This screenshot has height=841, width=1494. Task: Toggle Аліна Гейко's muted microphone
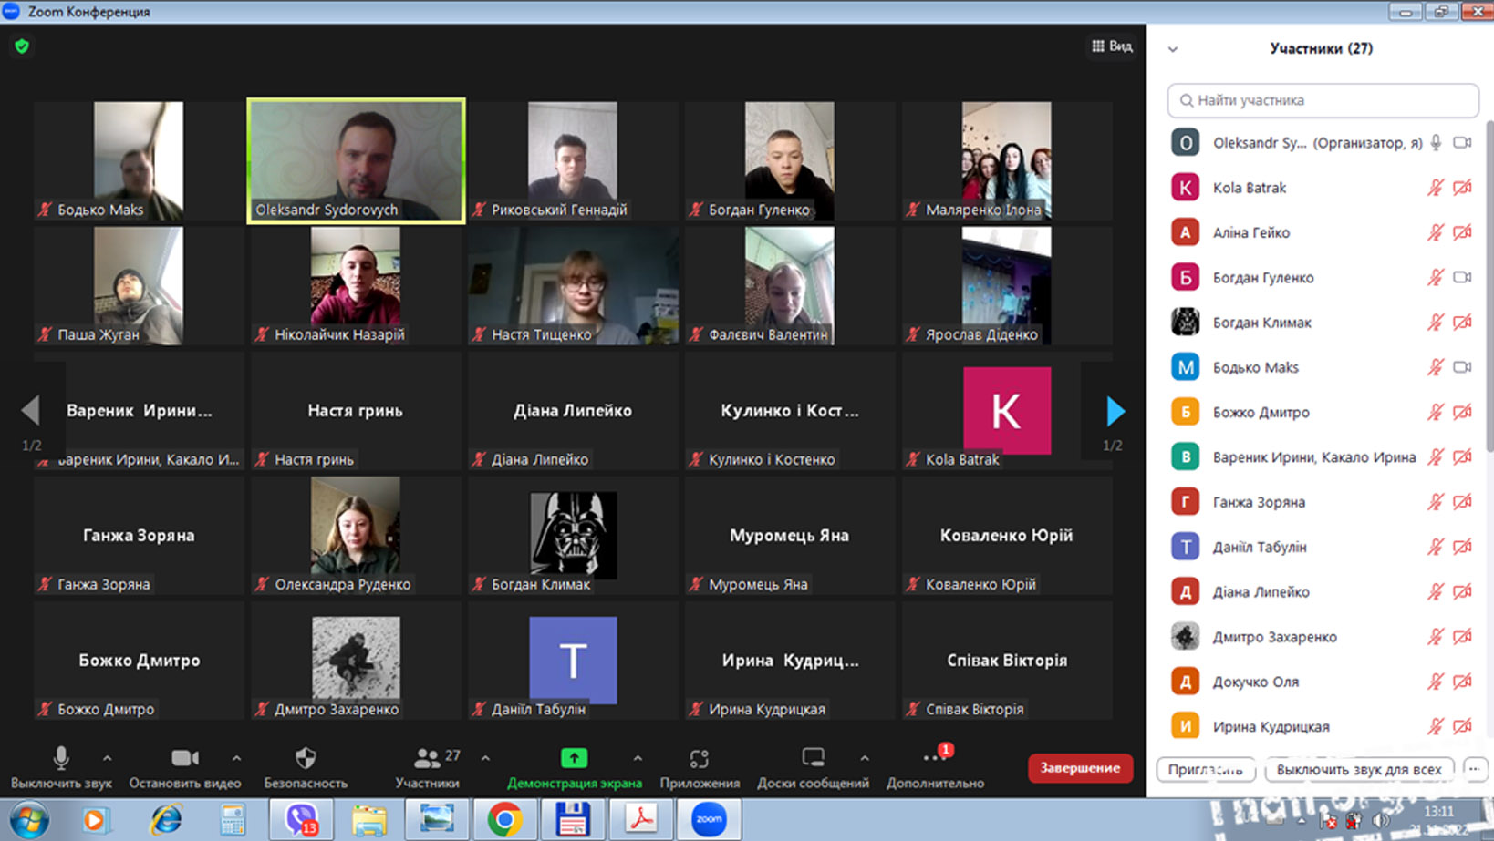(1435, 232)
